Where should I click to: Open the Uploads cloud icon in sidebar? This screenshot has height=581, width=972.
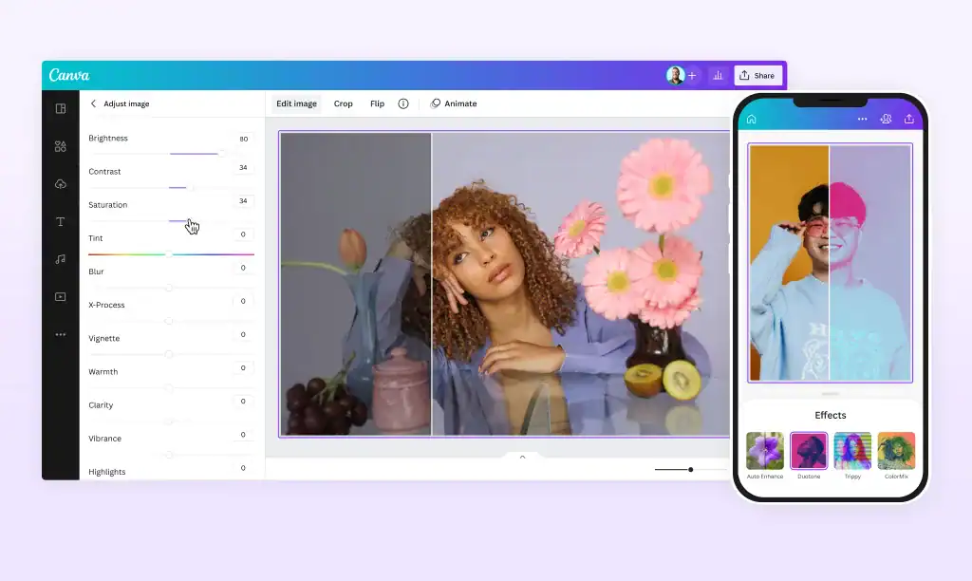(x=60, y=184)
